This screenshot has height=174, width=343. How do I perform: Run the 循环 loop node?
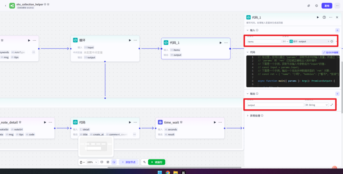(130, 40)
